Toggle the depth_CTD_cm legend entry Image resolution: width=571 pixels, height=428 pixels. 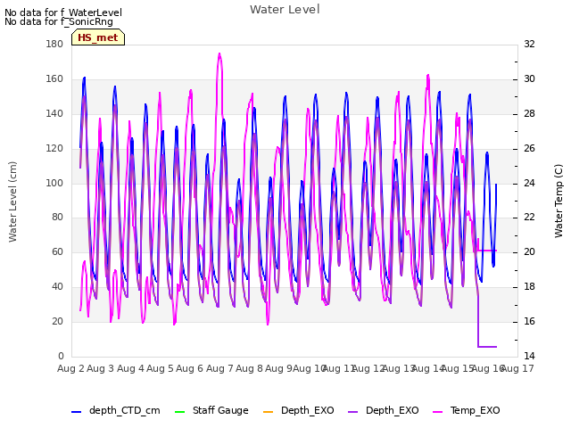click(115, 410)
